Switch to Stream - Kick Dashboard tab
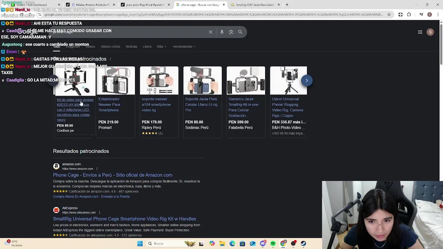Viewport: 443px width, 249px height. point(35,5)
